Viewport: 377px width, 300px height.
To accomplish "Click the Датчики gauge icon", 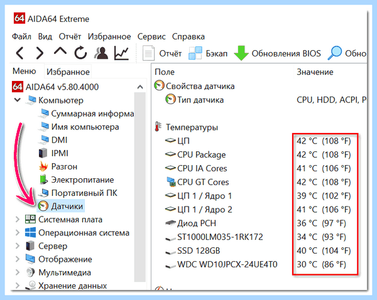I will (43, 206).
